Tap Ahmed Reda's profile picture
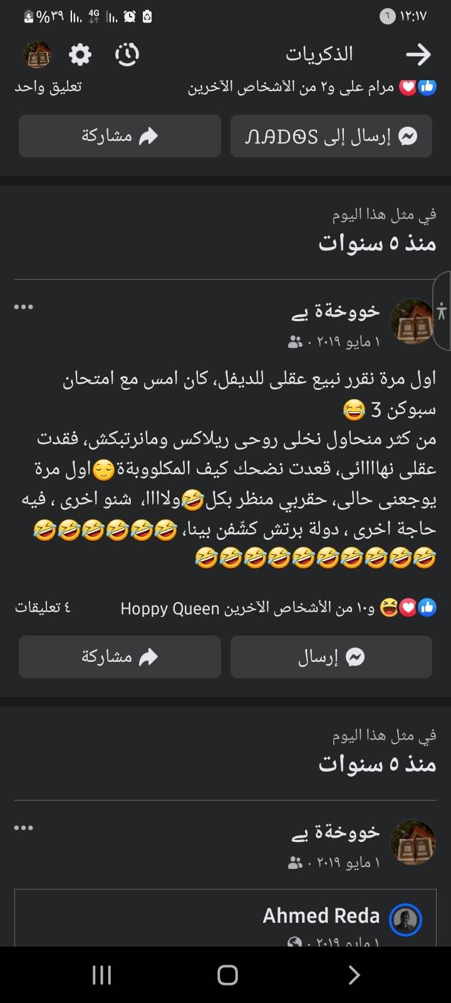 click(x=405, y=920)
